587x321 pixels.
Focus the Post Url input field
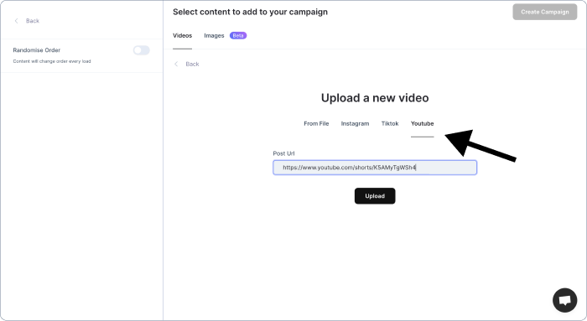[x=375, y=168]
